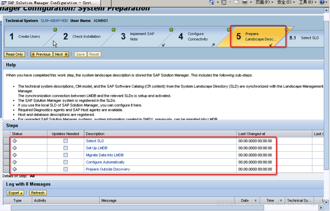Screen dimensions: 330x211
Task: Click the Next button
Action: point(61,54)
